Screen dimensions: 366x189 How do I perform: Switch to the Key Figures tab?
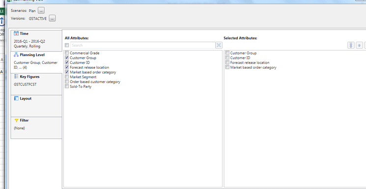point(36,84)
